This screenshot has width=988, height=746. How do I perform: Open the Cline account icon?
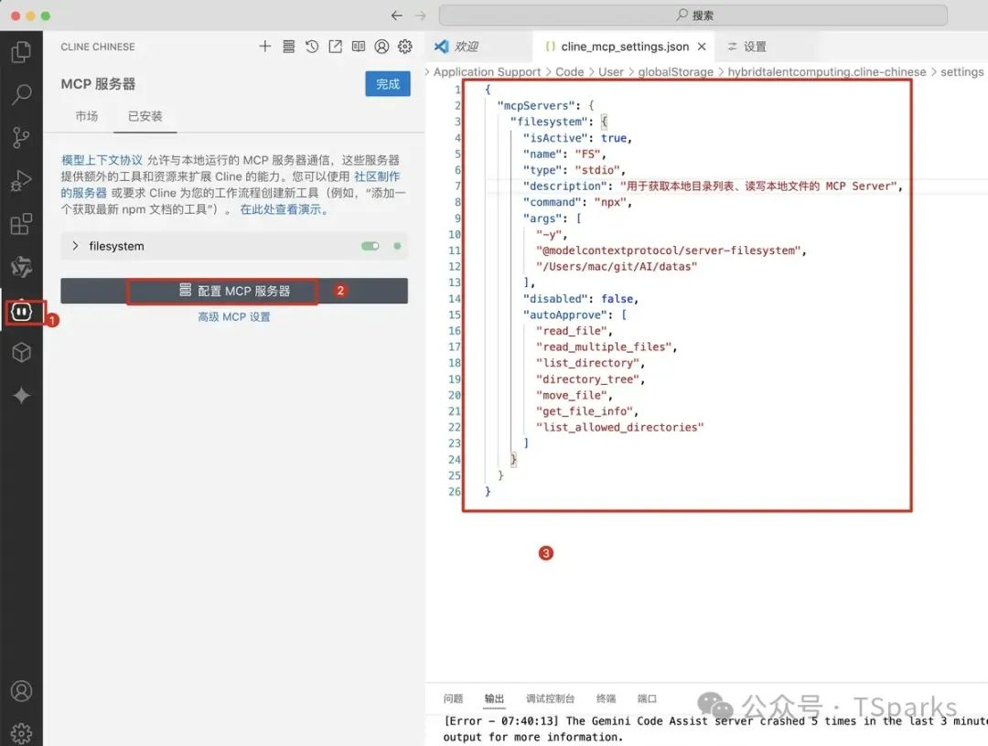tap(381, 46)
